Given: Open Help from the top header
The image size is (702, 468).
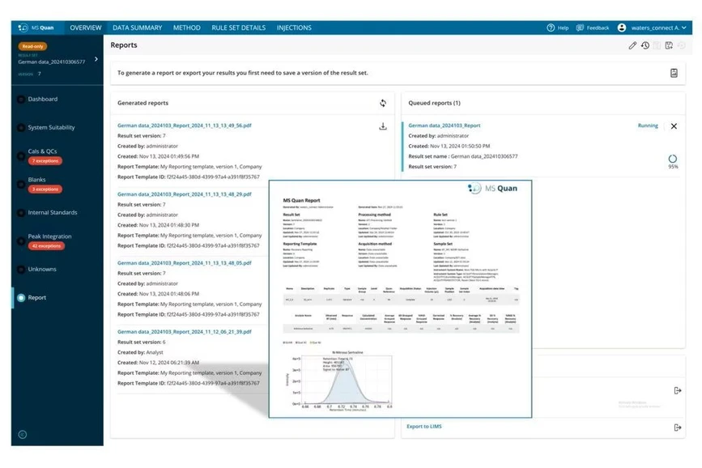Looking at the screenshot, I should point(557,27).
